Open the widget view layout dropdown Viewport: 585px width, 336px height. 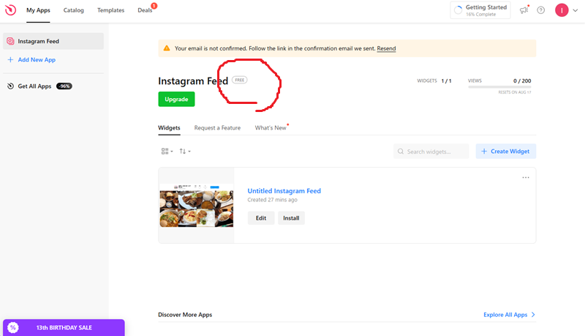[x=167, y=152]
